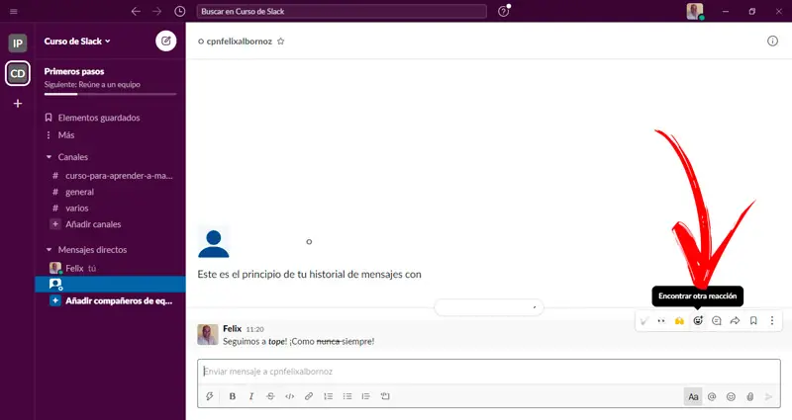
Task: Click the find another reaction icon
Action: coord(698,320)
